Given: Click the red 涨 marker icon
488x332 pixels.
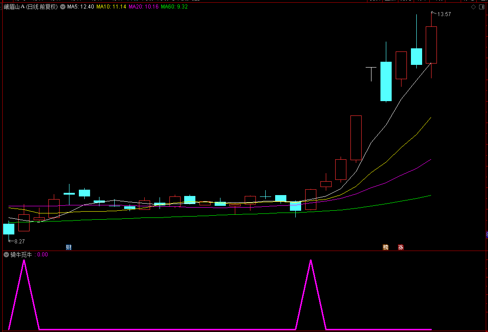Looking at the screenshot, I should coord(401,247).
